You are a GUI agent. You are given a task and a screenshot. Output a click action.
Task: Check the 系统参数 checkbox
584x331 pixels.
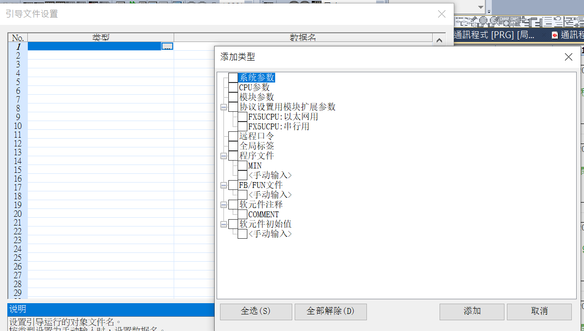click(233, 78)
